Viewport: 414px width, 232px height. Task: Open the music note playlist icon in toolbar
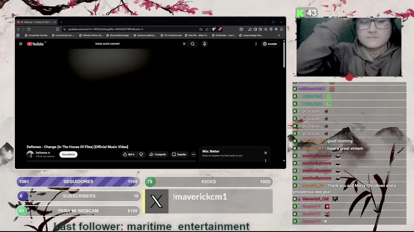(250, 29)
